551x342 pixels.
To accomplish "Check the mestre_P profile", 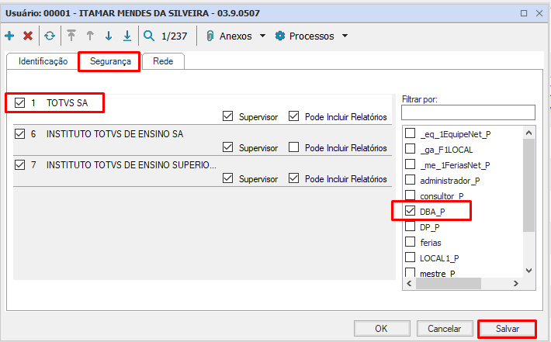I will (x=410, y=272).
